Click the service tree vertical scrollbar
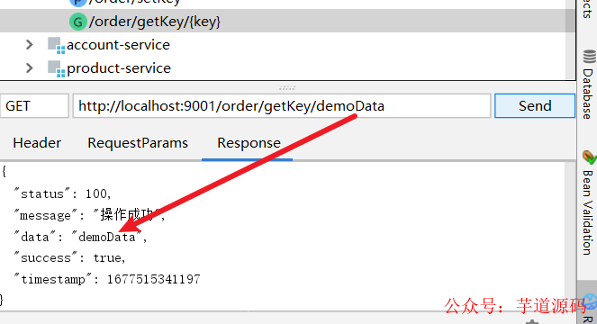The width and height of the screenshot is (597, 324). (x=570, y=38)
